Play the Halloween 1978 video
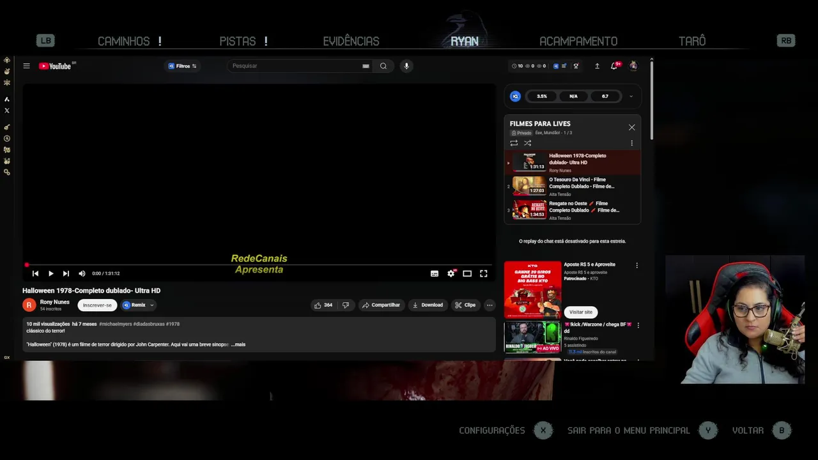Screen dimensions: 818x460 [50, 273]
